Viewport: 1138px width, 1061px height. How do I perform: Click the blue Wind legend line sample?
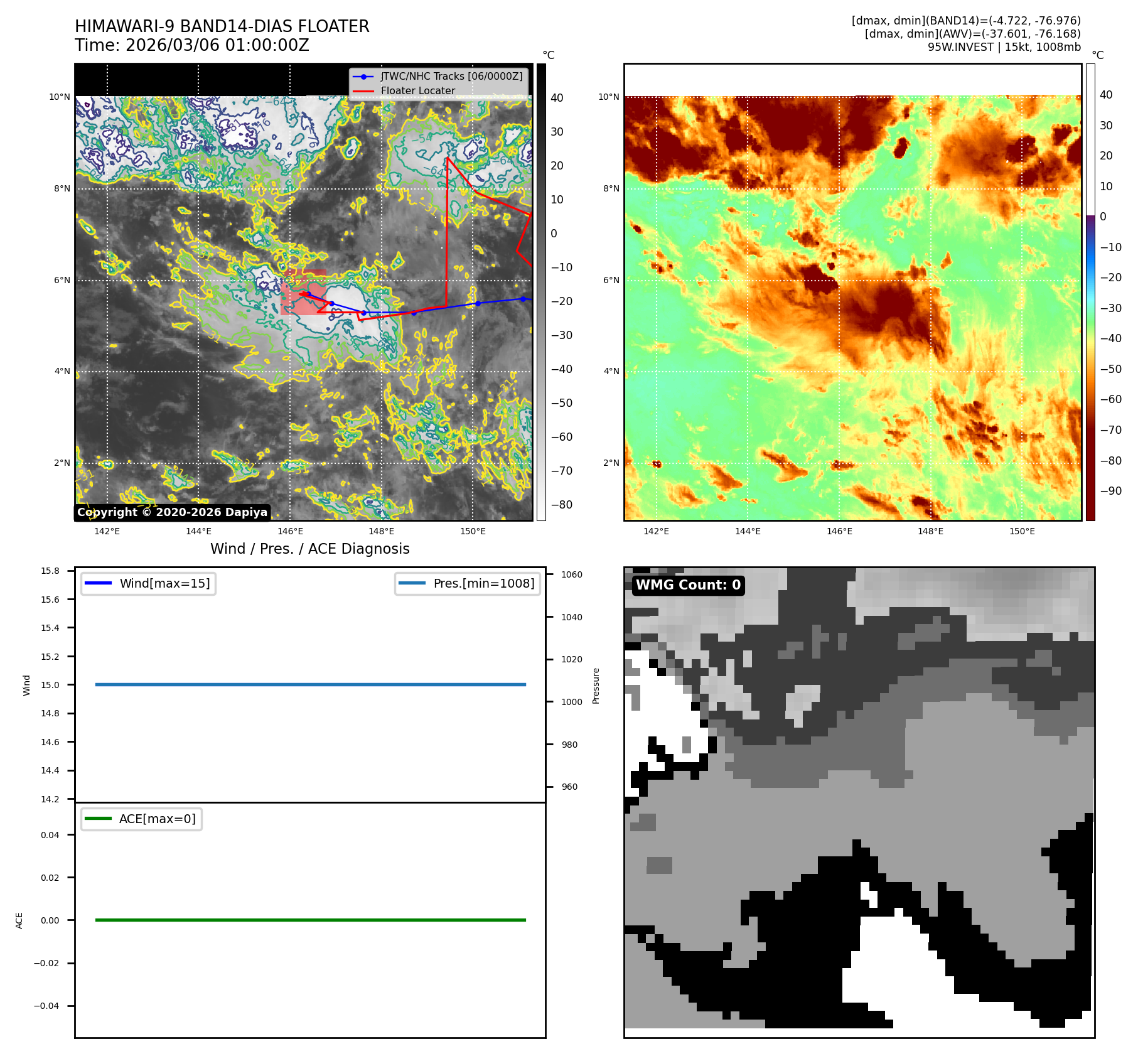[98, 583]
